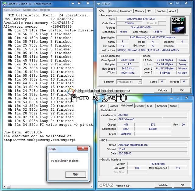Screen dimensions: 195x191
Task: Click the Level 3 cache value 6 MBytes
Action: click(165, 73)
